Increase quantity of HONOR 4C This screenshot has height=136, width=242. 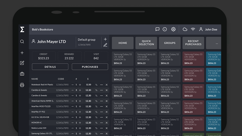click(x=80, y=123)
